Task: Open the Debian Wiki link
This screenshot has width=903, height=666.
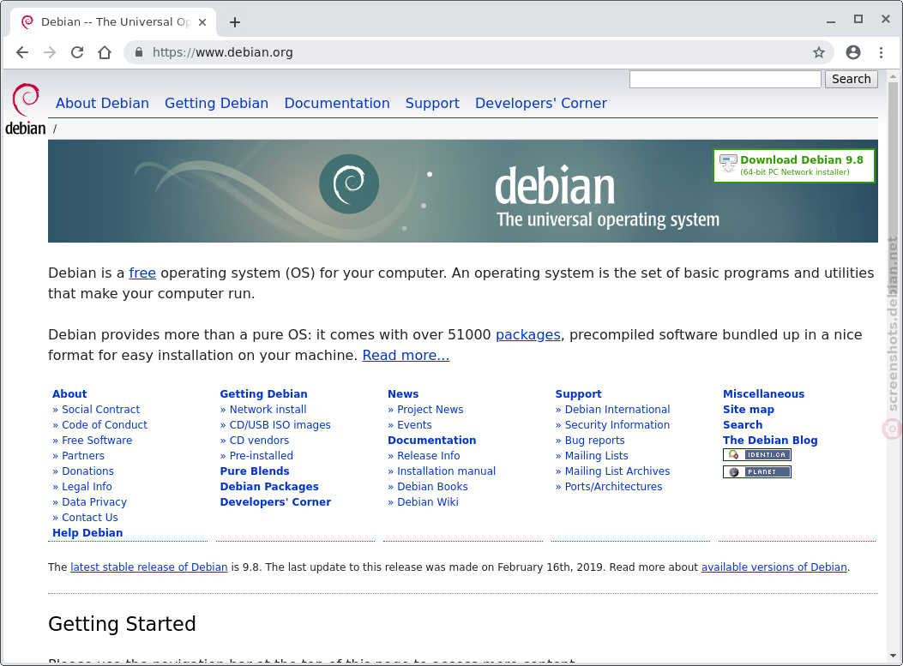Action: [x=428, y=502]
